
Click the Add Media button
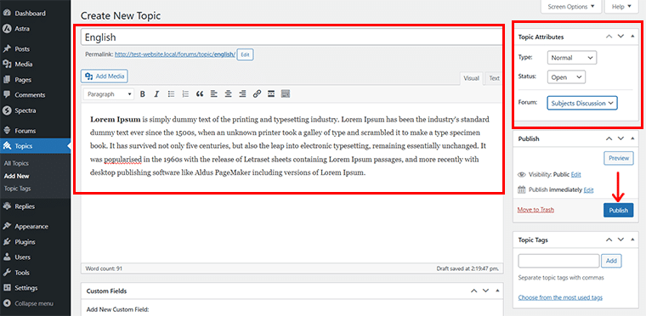coord(105,76)
